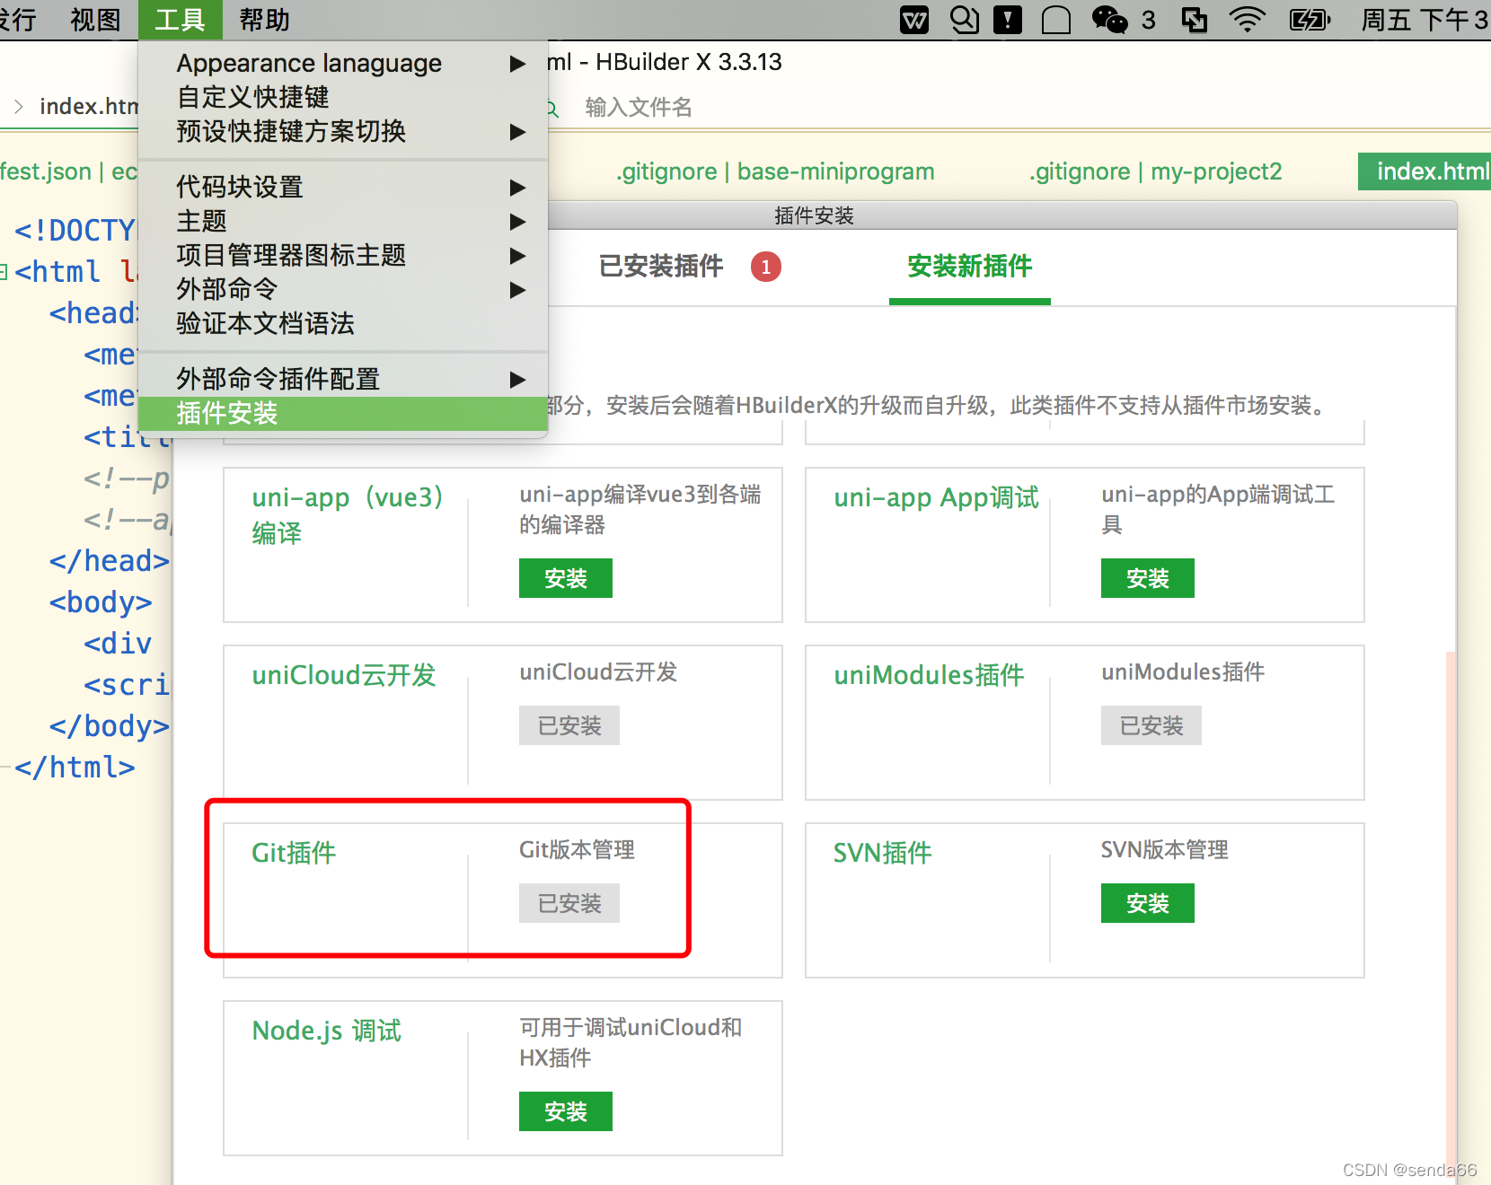
Task: Open .gitignore | base-miniprogram editor tab
Action: (x=775, y=171)
